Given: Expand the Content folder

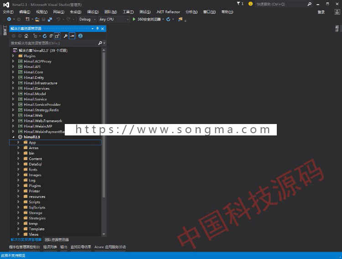Looking at the screenshot, I should 18,159.
